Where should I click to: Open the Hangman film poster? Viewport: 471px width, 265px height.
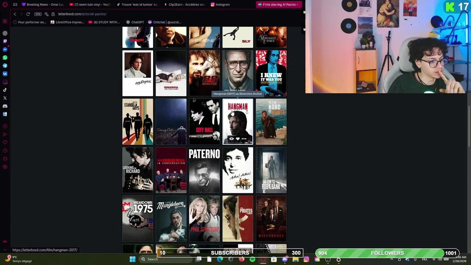pyautogui.click(x=238, y=121)
